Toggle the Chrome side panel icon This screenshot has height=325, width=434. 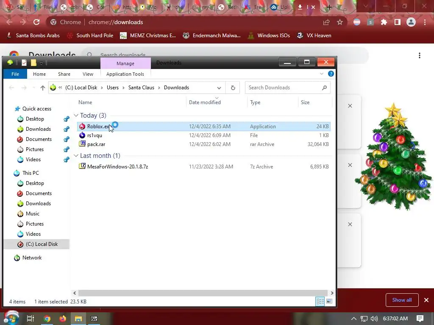tap(398, 22)
